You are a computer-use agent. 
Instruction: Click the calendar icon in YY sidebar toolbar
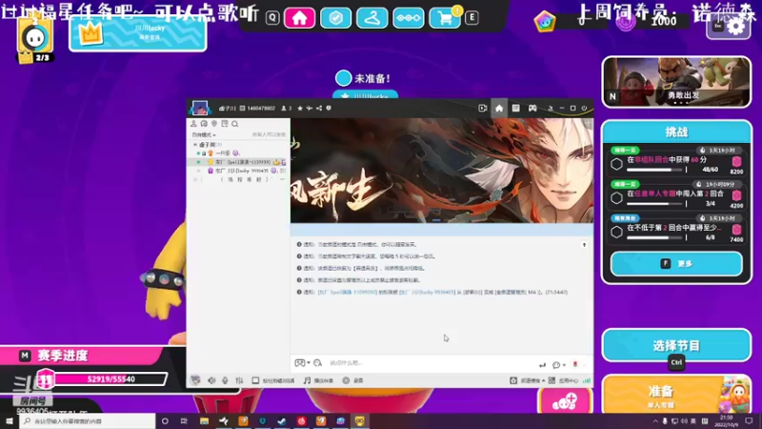click(x=225, y=124)
